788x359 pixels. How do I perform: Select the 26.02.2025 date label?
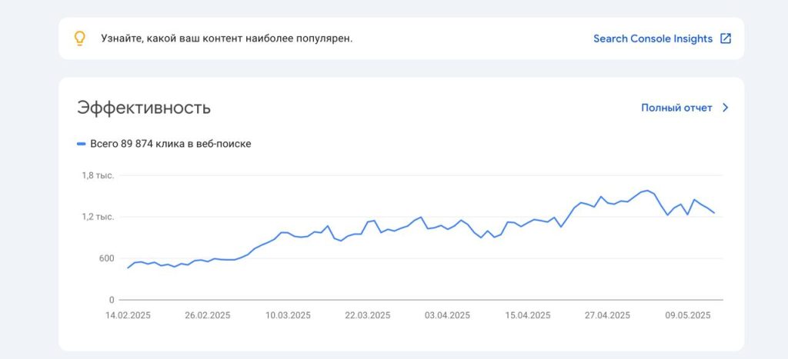coord(208,315)
